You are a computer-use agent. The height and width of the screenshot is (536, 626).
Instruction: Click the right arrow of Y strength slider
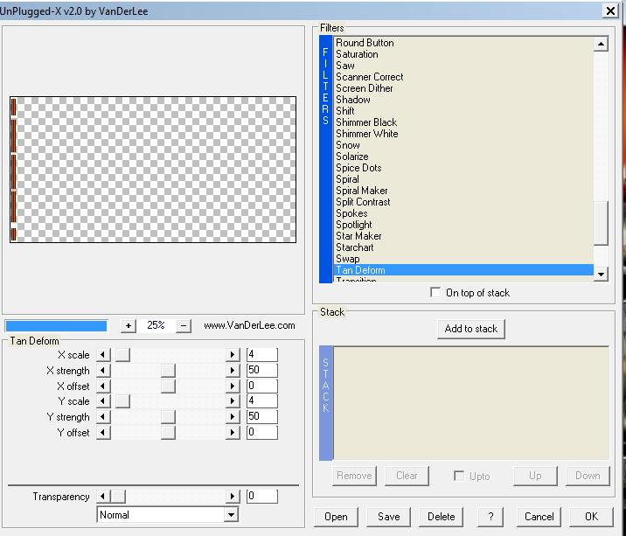pyautogui.click(x=233, y=416)
